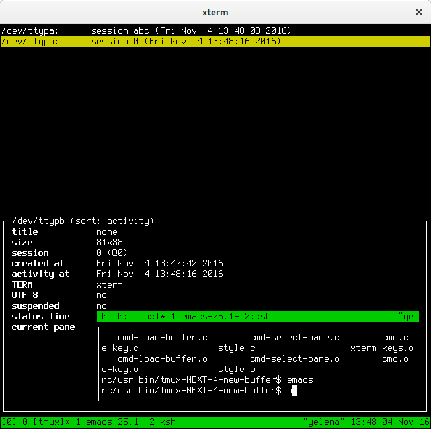This screenshot has width=431, height=429.
Task: Click the 'TERM' field label
Action: pyautogui.click(x=22, y=284)
